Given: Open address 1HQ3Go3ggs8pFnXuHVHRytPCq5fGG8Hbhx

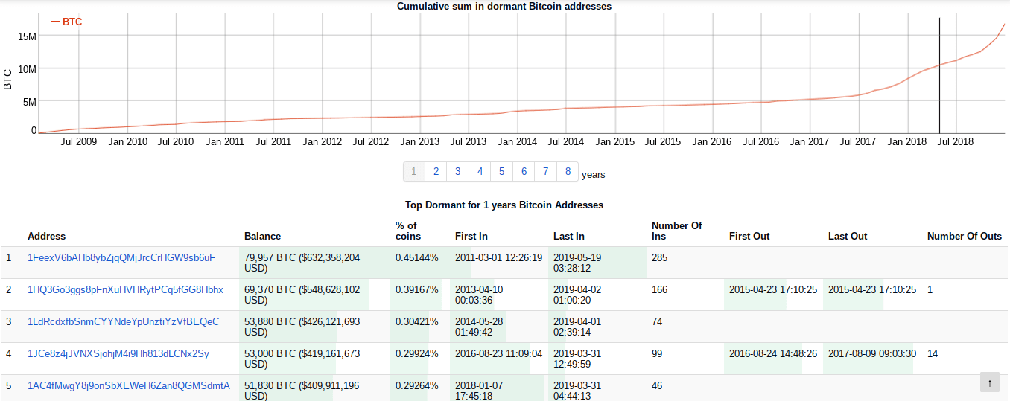Looking at the screenshot, I should coord(125,290).
